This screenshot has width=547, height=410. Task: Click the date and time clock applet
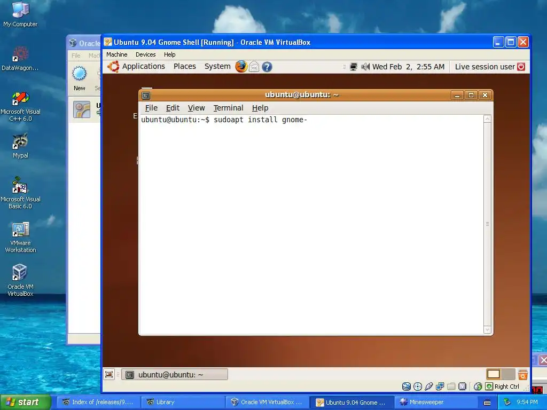point(408,67)
